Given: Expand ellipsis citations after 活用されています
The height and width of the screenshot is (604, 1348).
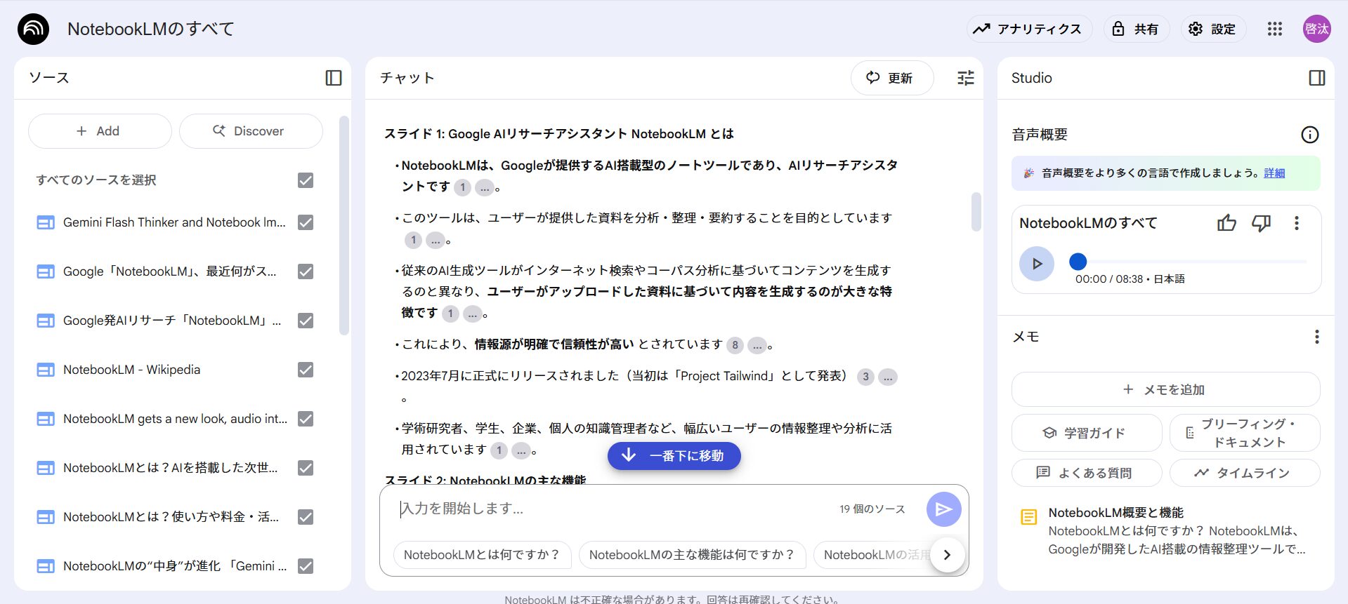Looking at the screenshot, I should click(521, 450).
